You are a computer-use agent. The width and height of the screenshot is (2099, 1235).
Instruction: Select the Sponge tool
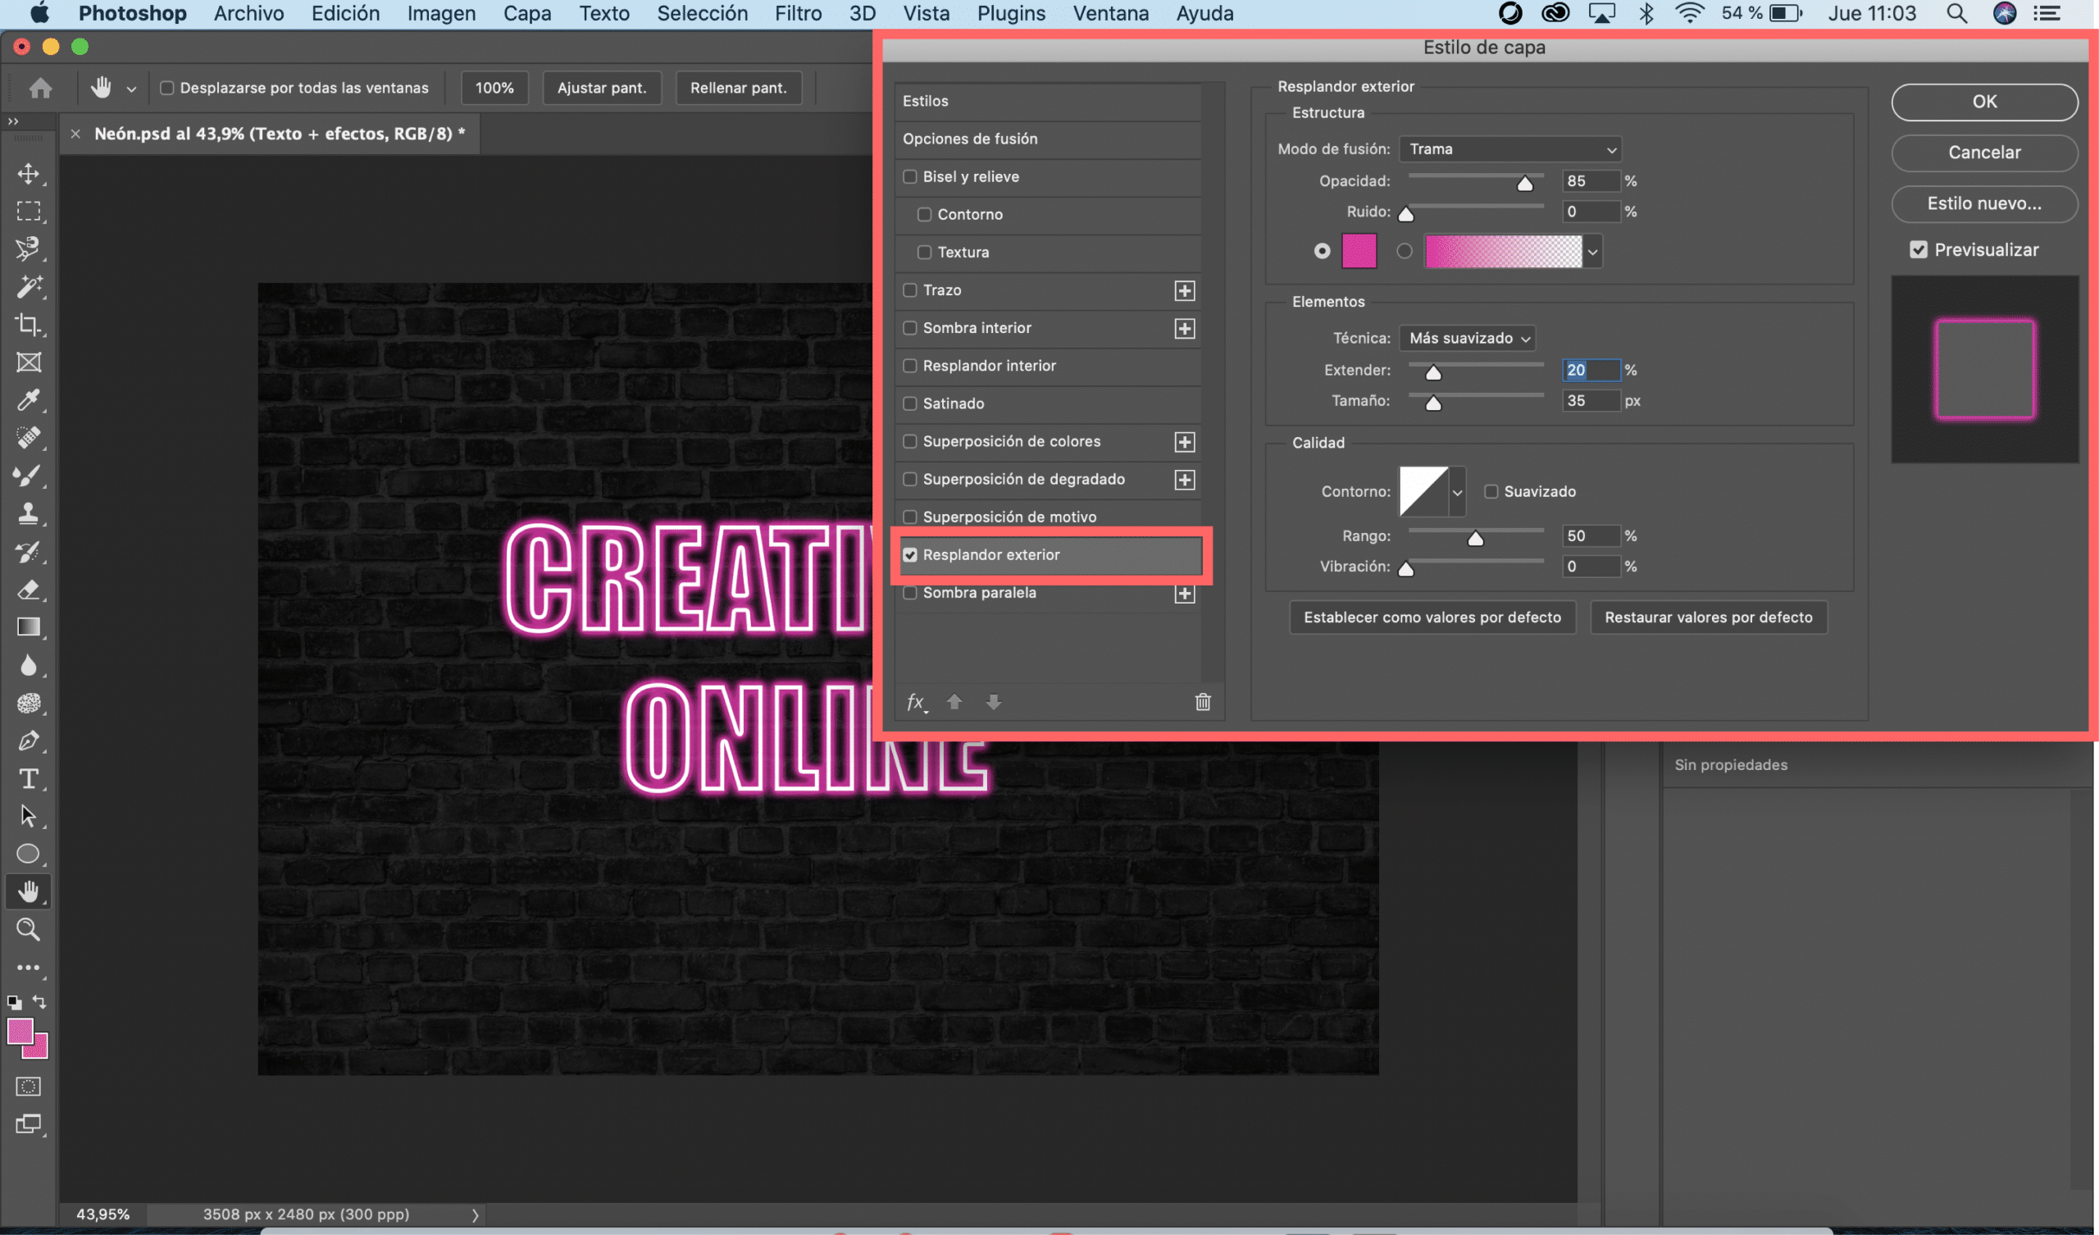(x=29, y=704)
